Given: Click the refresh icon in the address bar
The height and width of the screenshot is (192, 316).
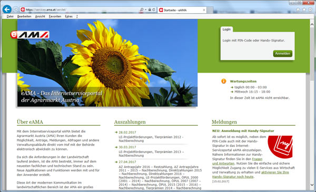Looking at the screenshot, I should click(154, 9).
